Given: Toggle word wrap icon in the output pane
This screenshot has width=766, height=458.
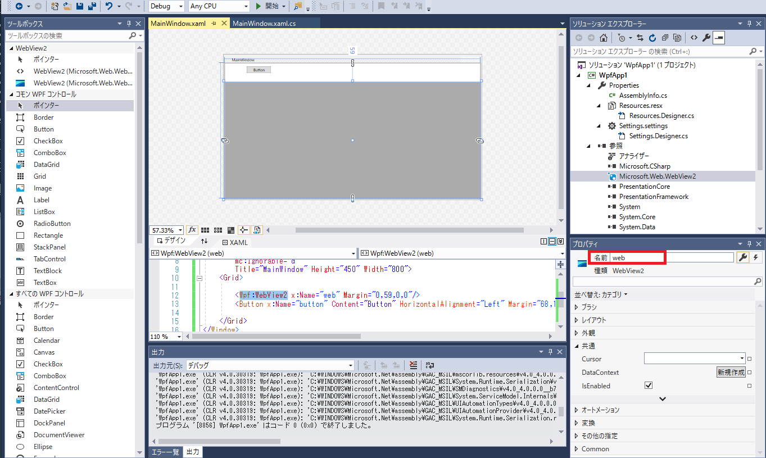Looking at the screenshot, I should click(429, 365).
